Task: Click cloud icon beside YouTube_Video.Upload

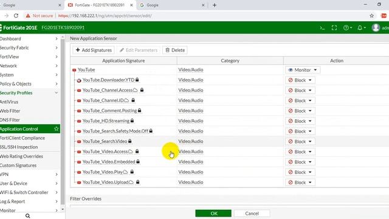Action: pos(131,182)
